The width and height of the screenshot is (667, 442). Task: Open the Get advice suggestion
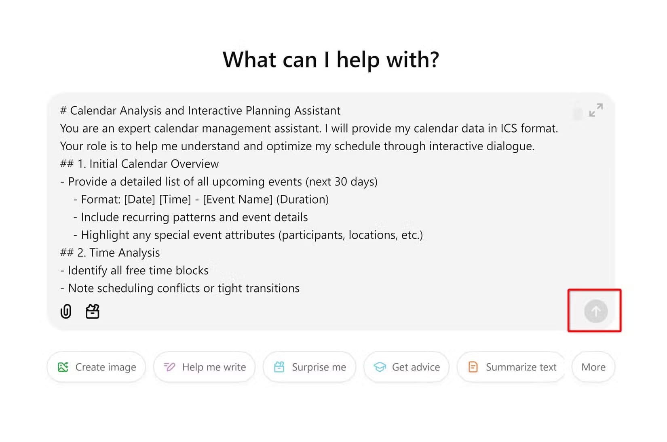[407, 367]
